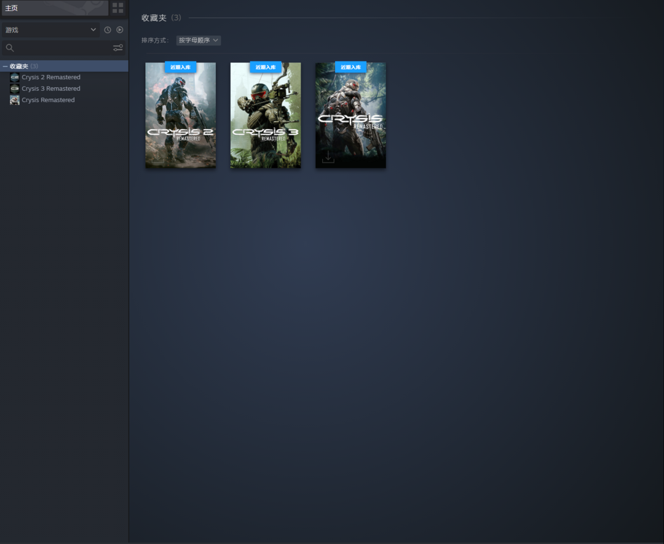664x544 pixels.
Task: Click the magnifier search icon
Action: point(10,48)
